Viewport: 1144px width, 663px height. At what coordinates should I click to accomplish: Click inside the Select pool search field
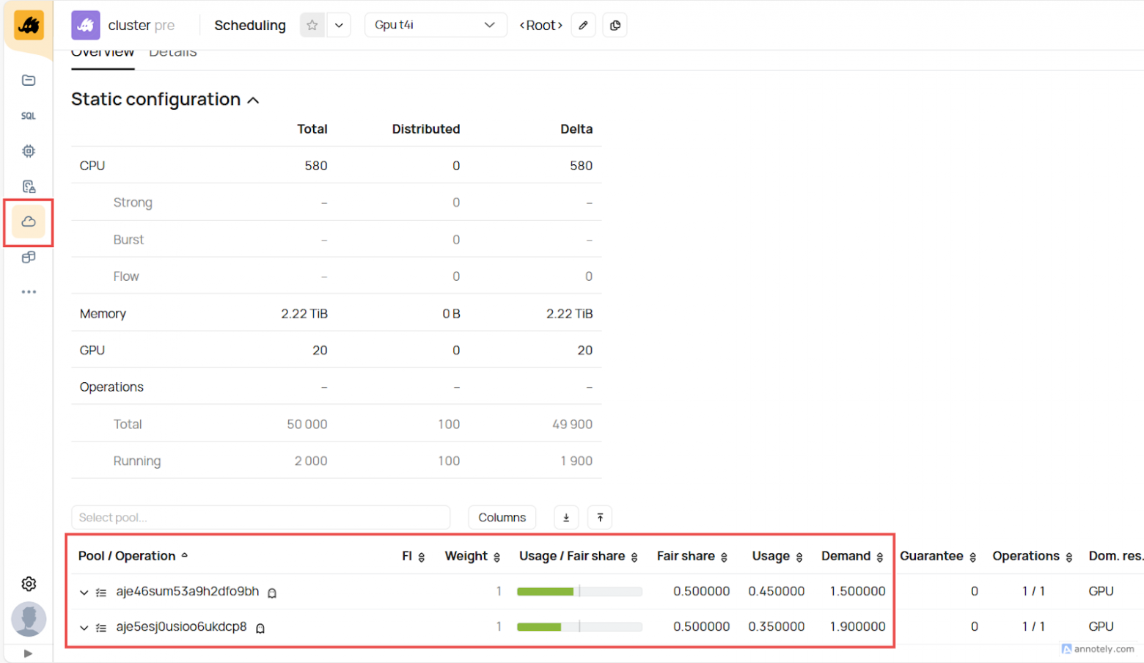click(x=260, y=517)
